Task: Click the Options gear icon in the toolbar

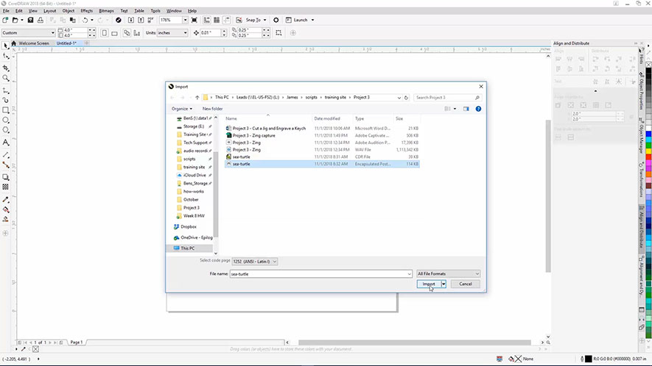Action: 276,20
